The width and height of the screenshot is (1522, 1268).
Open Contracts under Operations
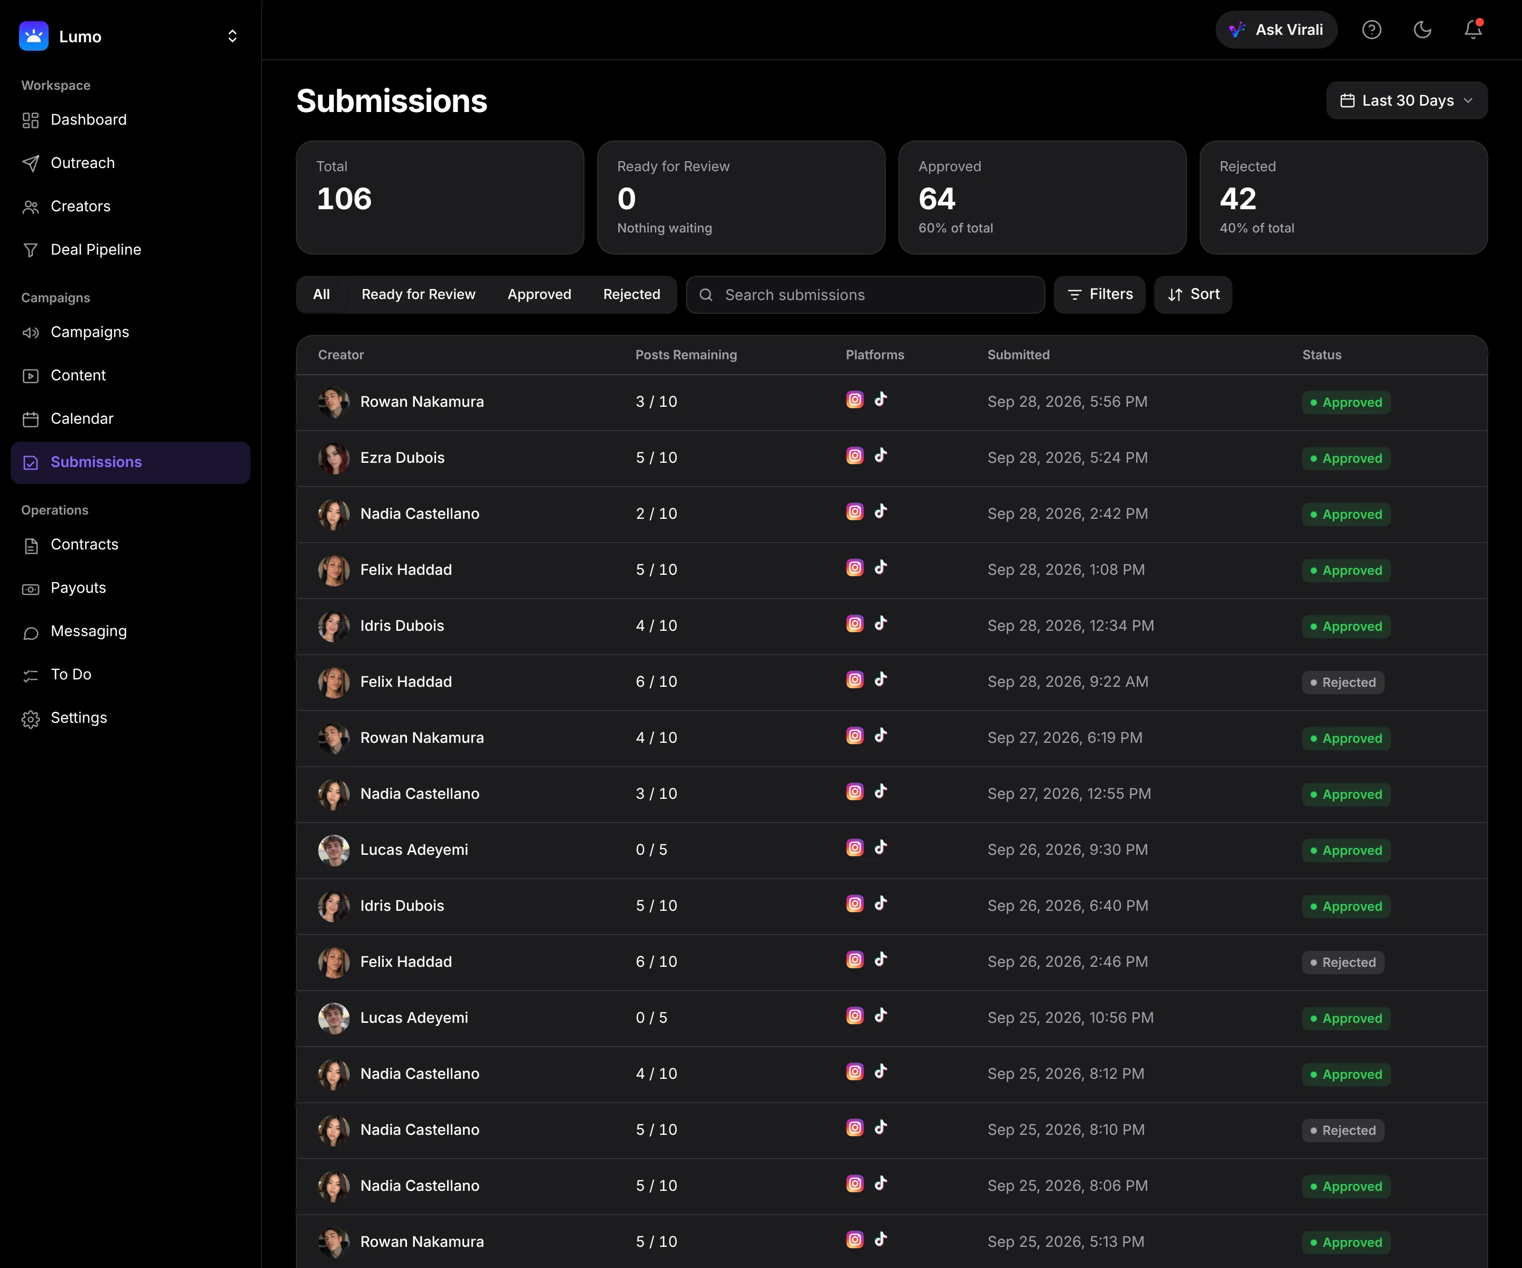[x=131, y=545]
